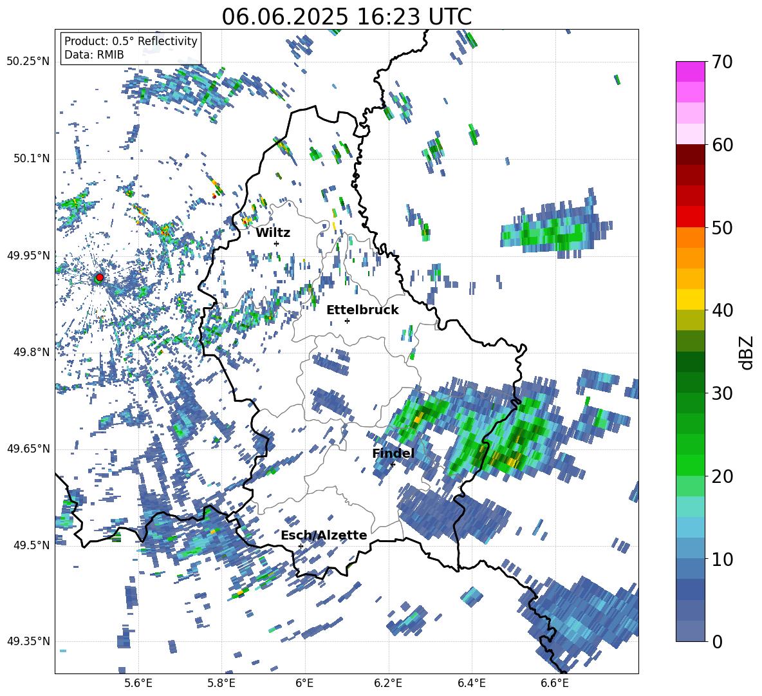Click the dark maroon colorbar segment below 60

tap(690, 155)
